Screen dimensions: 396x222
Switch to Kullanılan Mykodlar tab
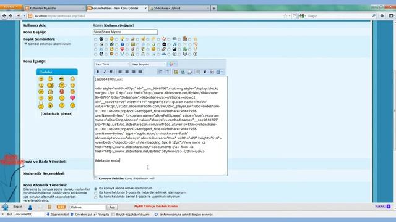pos(54,8)
